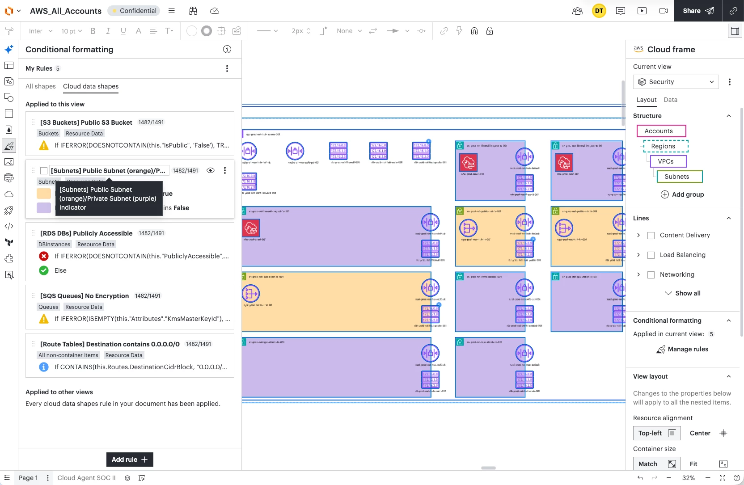Toggle italic text formatting
This screenshot has height=485, width=744.
coord(108,31)
